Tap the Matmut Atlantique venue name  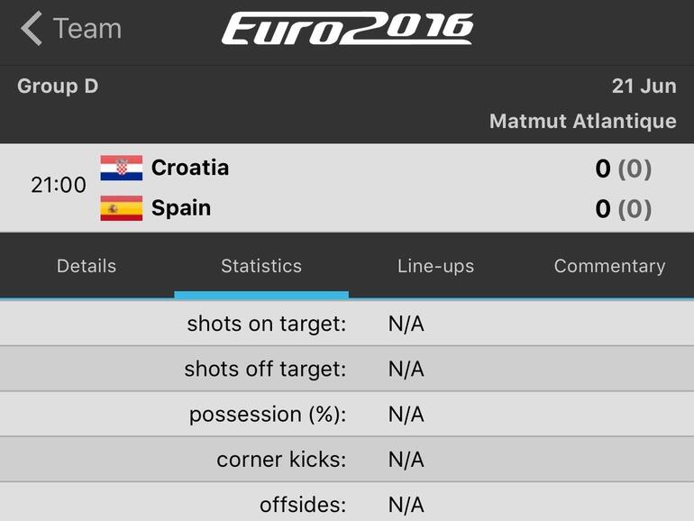[x=582, y=121]
